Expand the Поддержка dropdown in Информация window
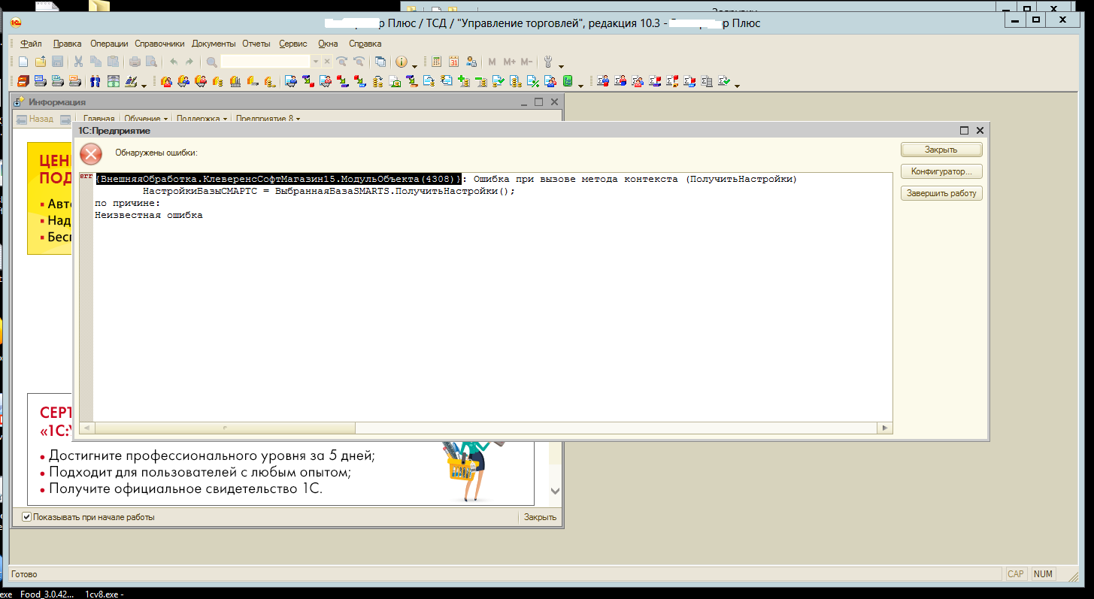The image size is (1094, 599). tap(202, 119)
